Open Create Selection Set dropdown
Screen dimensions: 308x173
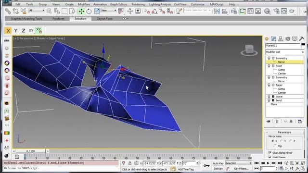197,10
